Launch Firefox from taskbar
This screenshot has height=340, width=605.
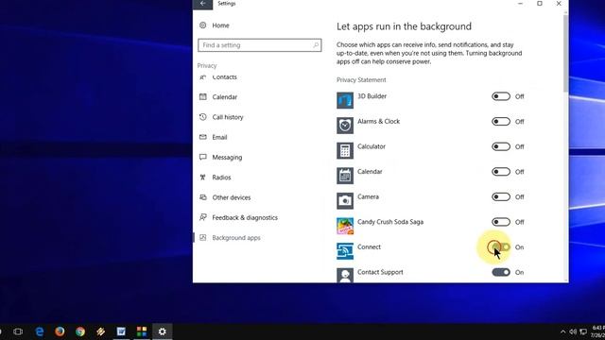(x=60, y=331)
